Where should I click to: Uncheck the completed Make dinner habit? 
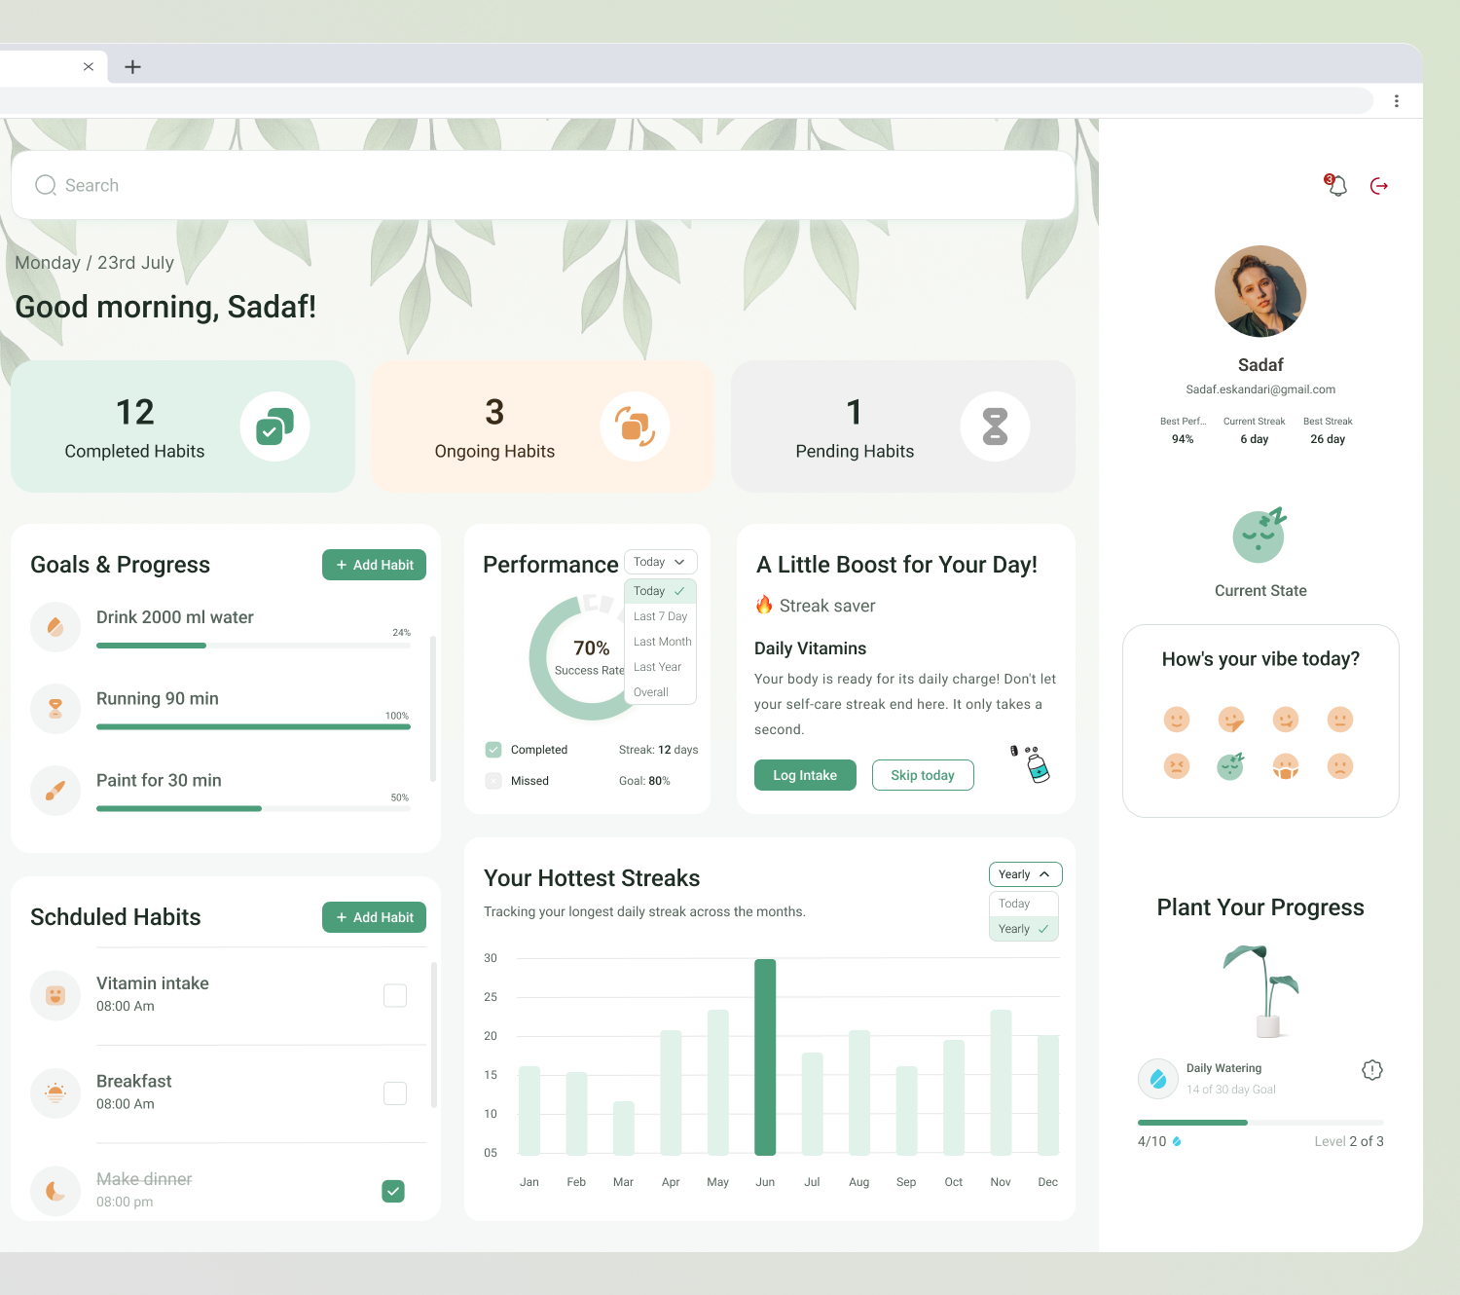tap(393, 1190)
